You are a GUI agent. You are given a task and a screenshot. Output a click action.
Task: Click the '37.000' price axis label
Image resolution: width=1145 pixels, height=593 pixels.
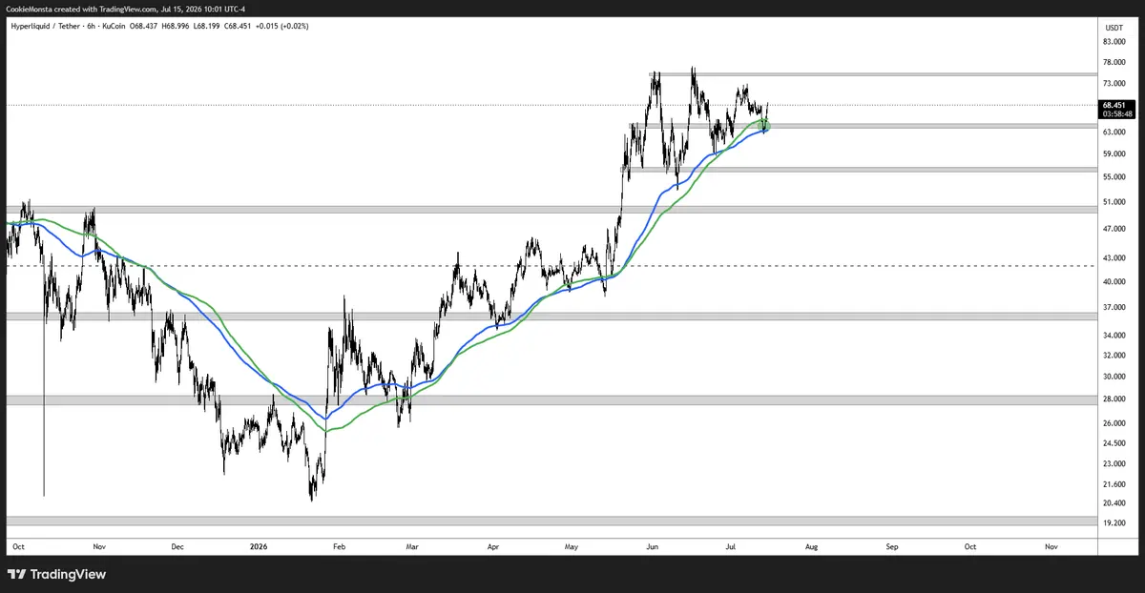pyautogui.click(x=1114, y=308)
